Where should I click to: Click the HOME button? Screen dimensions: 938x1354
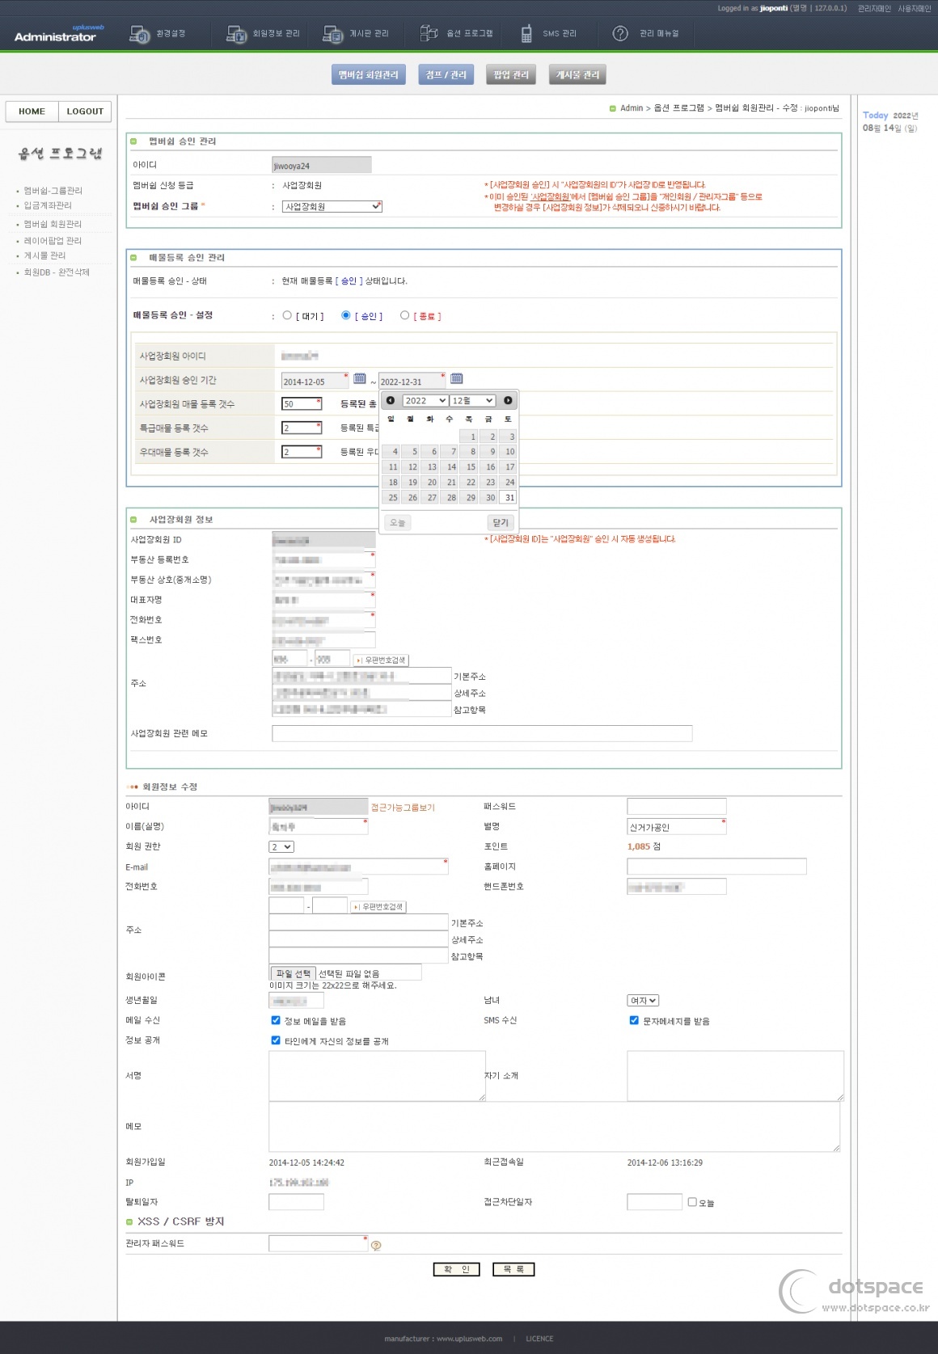coord(32,112)
